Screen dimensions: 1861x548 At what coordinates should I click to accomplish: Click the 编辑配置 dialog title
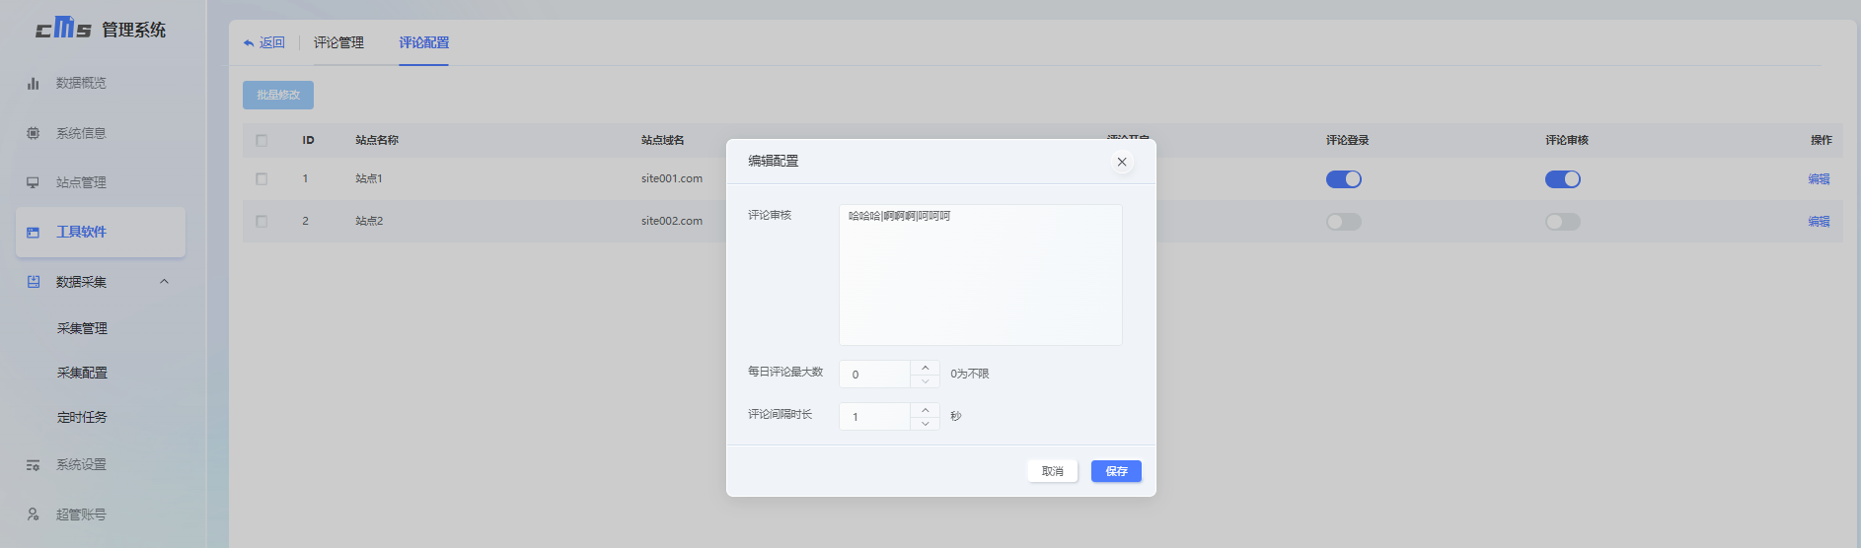pyautogui.click(x=773, y=161)
